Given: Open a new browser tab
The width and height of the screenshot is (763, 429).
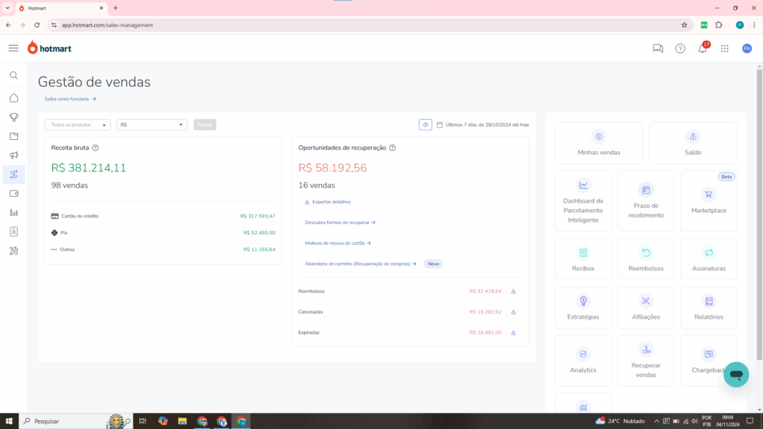Looking at the screenshot, I should point(115,8).
